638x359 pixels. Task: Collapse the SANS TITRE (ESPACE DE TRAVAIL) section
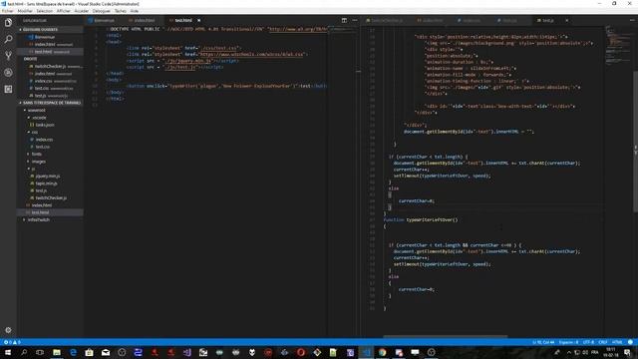[x=50, y=103]
